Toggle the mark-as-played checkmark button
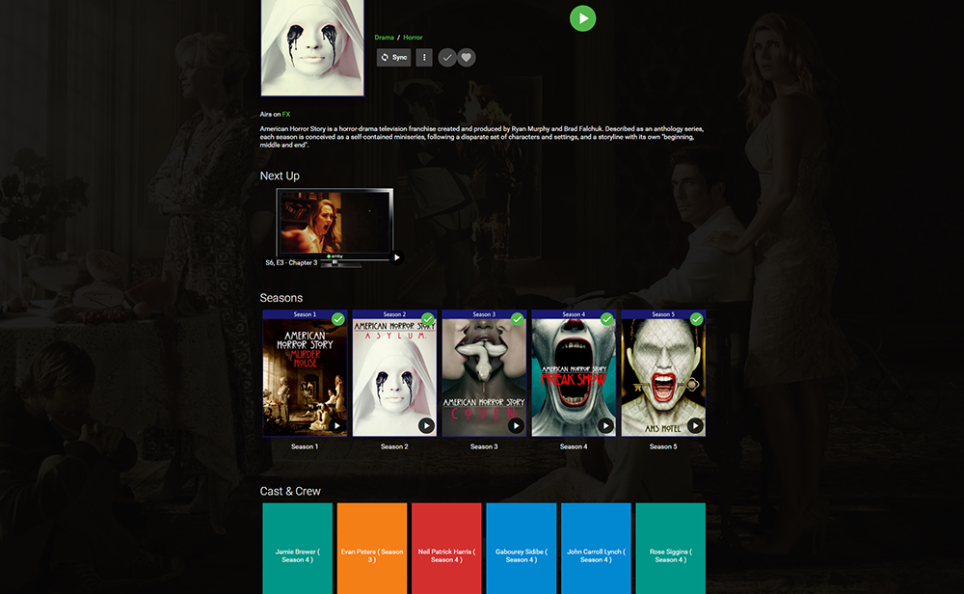Viewport: 964px width, 594px height. pos(447,58)
